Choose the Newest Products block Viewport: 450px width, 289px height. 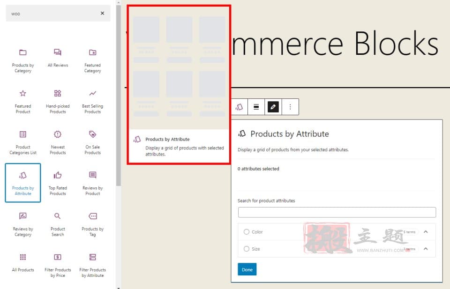click(58, 142)
